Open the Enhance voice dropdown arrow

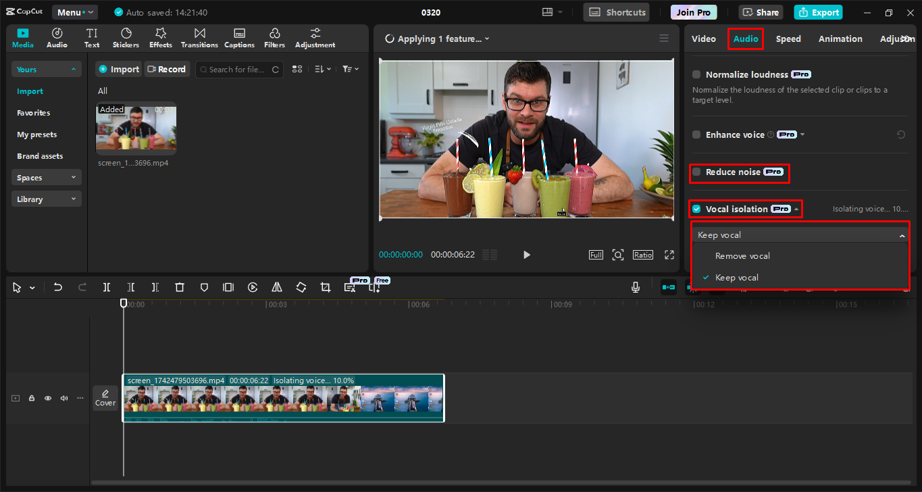[803, 134]
